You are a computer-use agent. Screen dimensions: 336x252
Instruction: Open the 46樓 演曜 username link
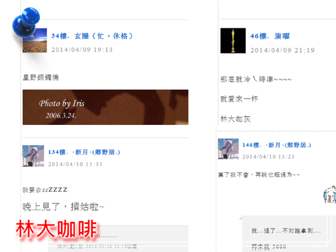(270, 36)
